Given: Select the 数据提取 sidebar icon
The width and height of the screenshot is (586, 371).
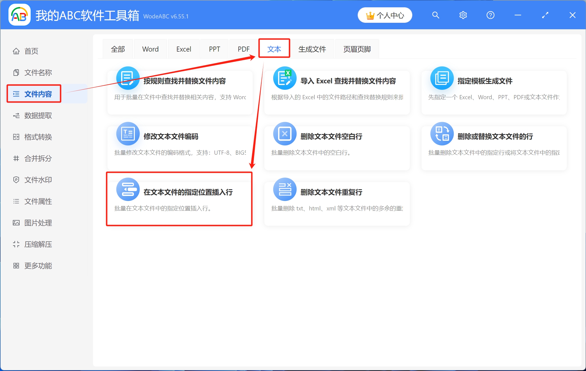Looking at the screenshot, I should tap(16, 115).
